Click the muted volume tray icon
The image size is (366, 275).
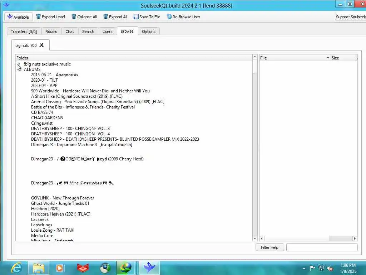point(330,268)
